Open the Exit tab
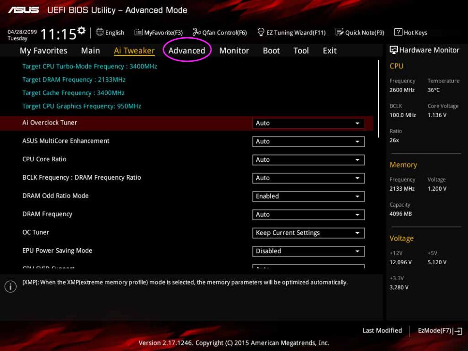 tap(330, 50)
